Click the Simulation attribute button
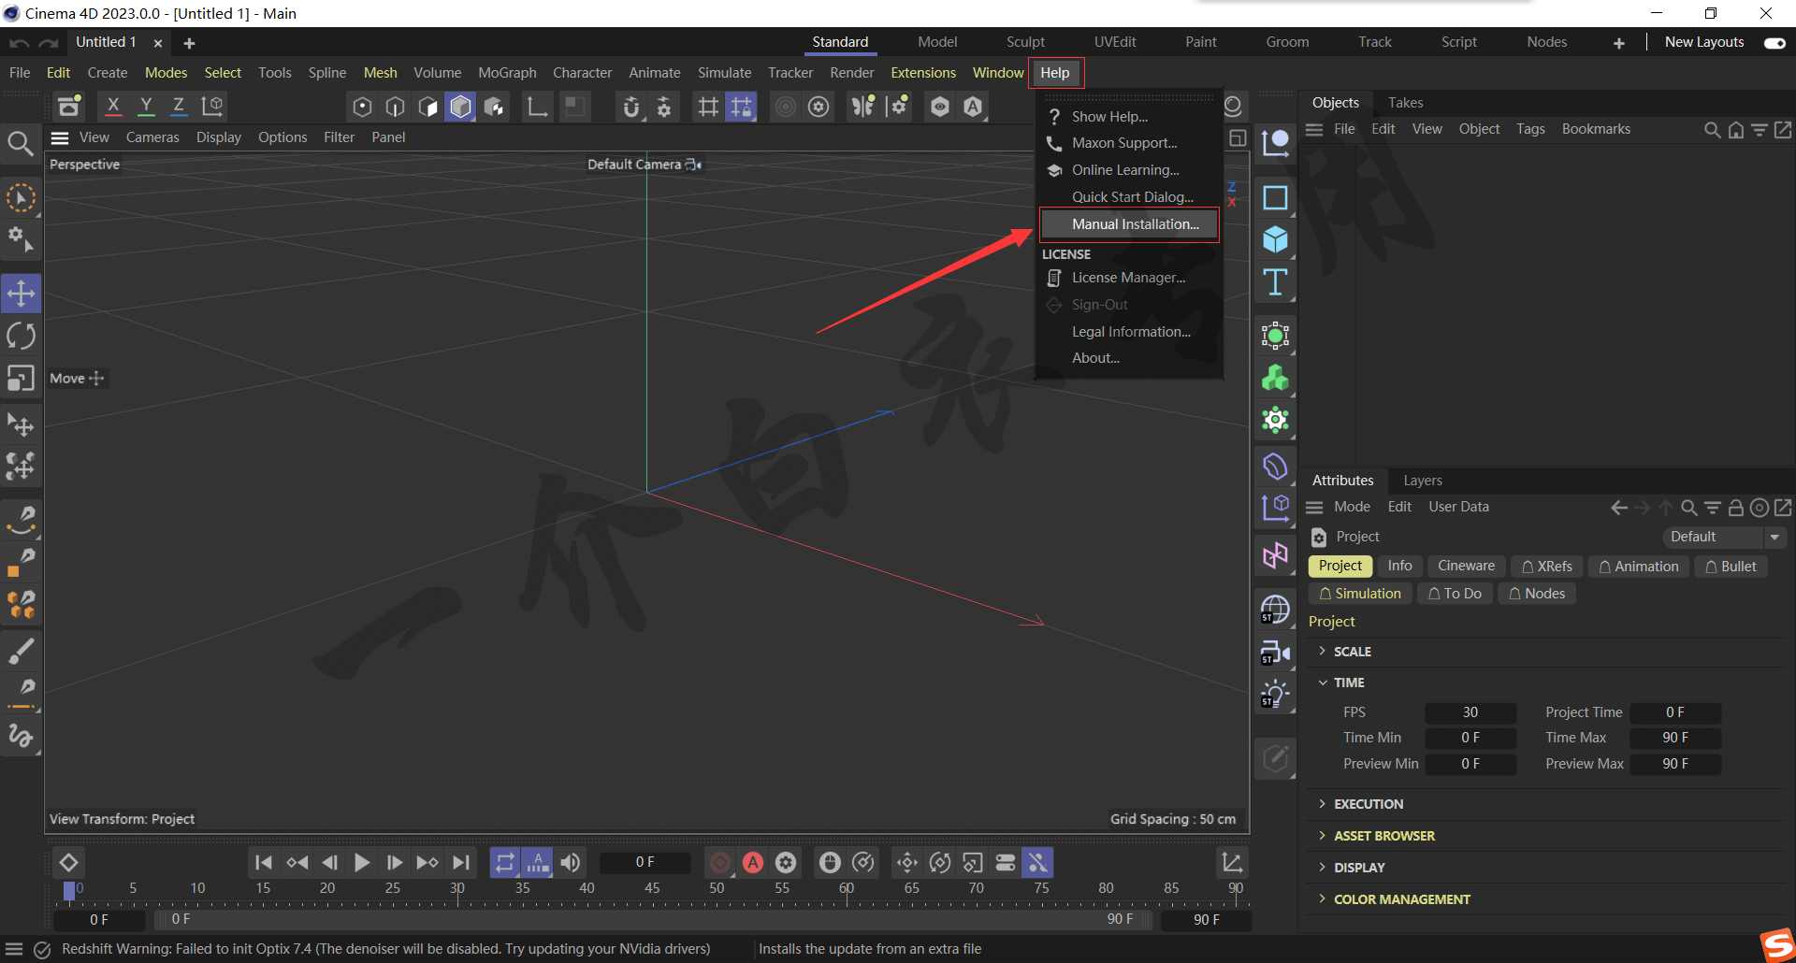 [x=1360, y=594]
